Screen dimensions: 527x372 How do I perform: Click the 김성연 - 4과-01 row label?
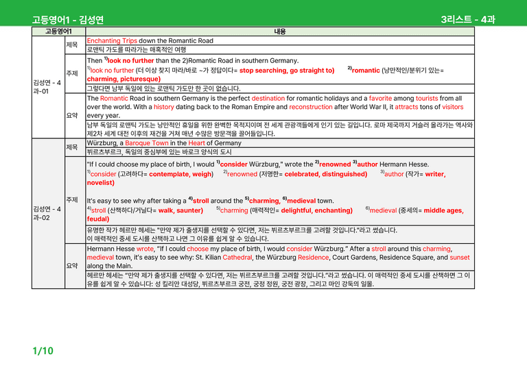(x=47, y=87)
